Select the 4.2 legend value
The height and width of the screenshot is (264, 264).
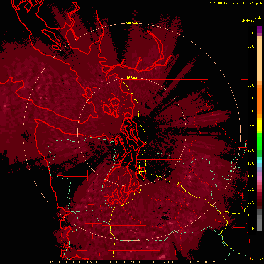pyautogui.click(x=251, y=124)
